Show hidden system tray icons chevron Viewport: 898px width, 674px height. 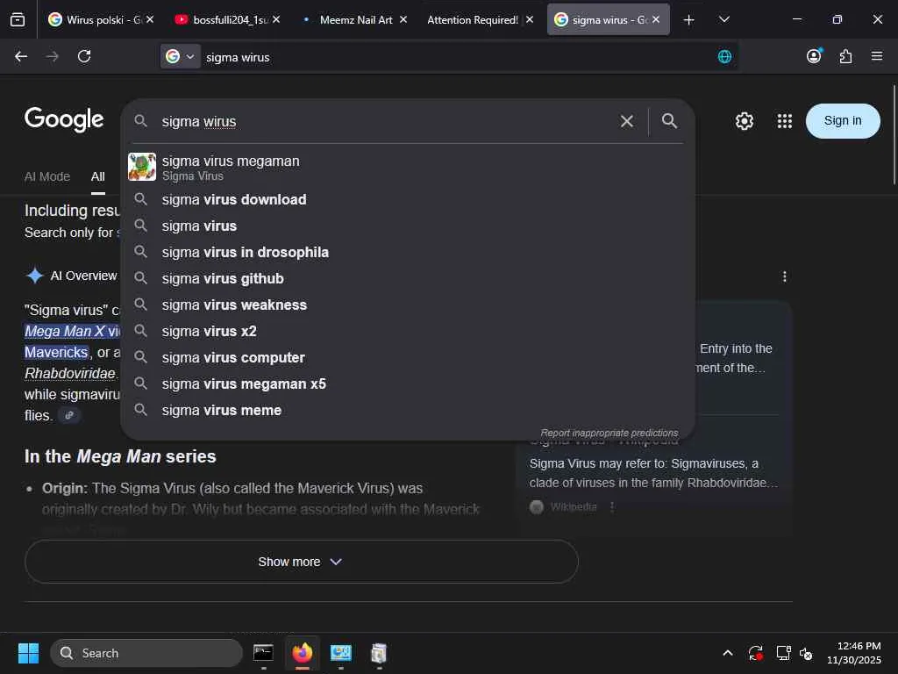point(727,653)
